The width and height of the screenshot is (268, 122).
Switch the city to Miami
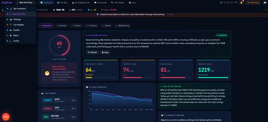click(20, 35)
